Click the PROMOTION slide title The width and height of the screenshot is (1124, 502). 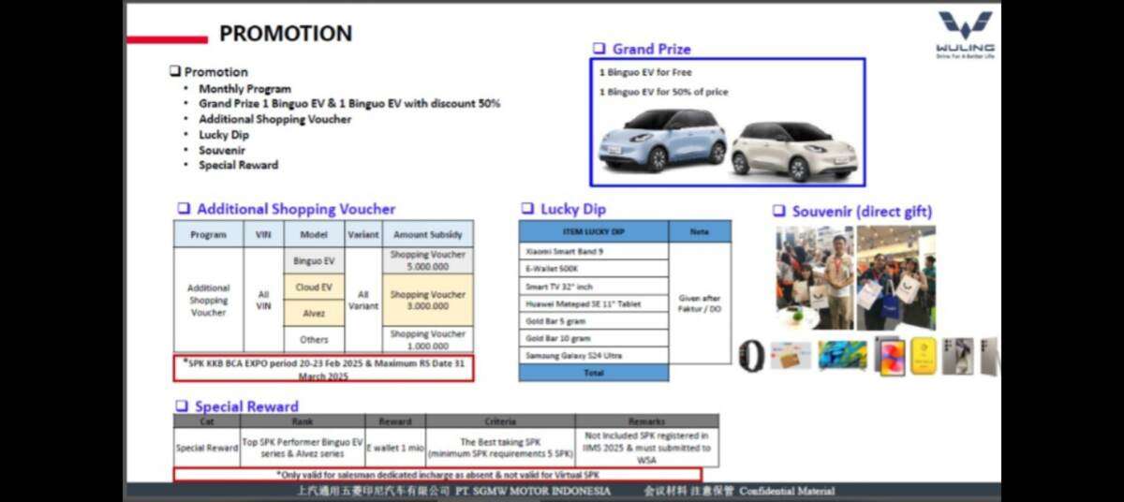click(286, 34)
